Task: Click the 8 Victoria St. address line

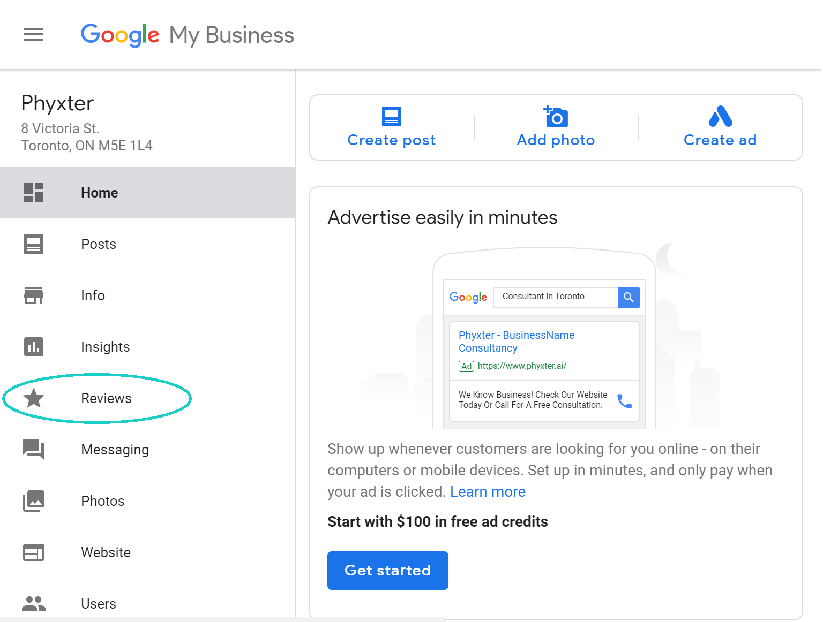Action: coord(60,128)
